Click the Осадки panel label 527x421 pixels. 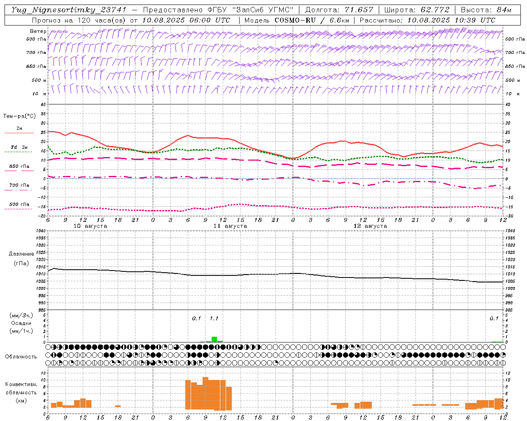click(21, 323)
